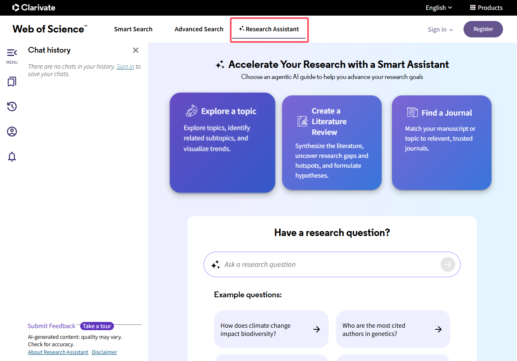Select the Research Assistant tab
Image resolution: width=517 pixels, height=361 pixels.
tap(269, 29)
